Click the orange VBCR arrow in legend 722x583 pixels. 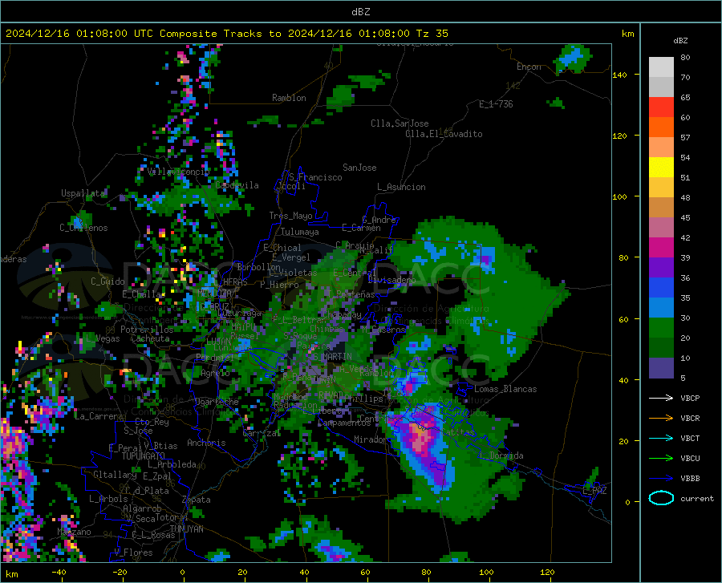[x=661, y=419]
